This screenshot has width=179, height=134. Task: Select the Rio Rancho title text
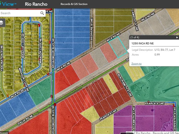pyautogui.click(x=36, y=4)
